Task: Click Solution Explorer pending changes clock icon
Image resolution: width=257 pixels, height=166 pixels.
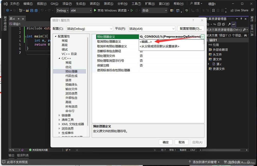Action: [x=208, y=24]
